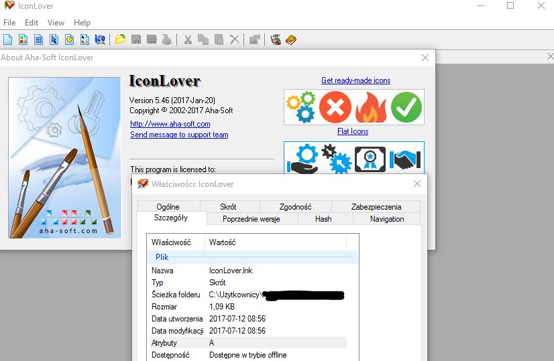Click the Save floppy disk icon
Image resolution: width=554 pixels, height=361 pixels.
coord(136,40)
